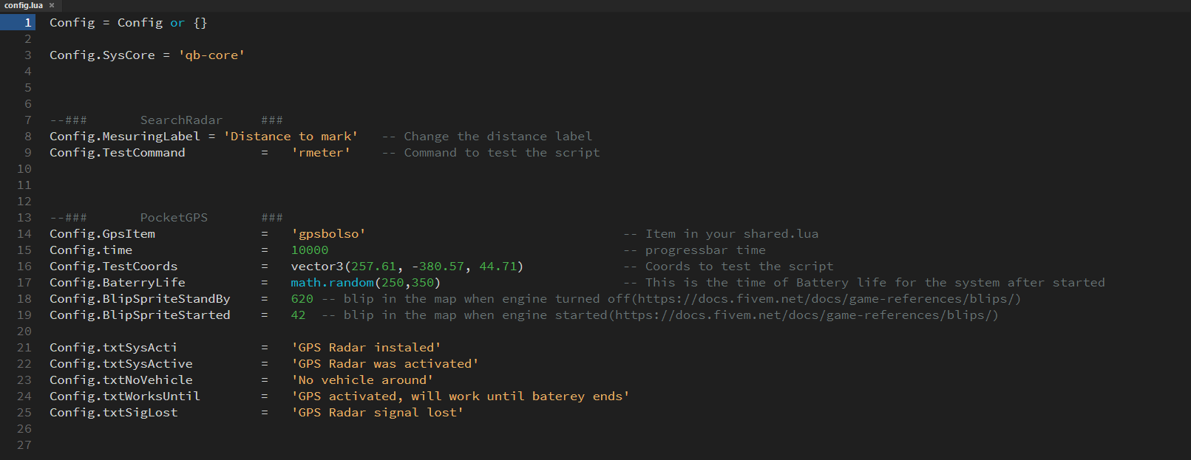Click math.random on the BaterryLife line
Screen dimensions: 1191x460
click(333, 283)
